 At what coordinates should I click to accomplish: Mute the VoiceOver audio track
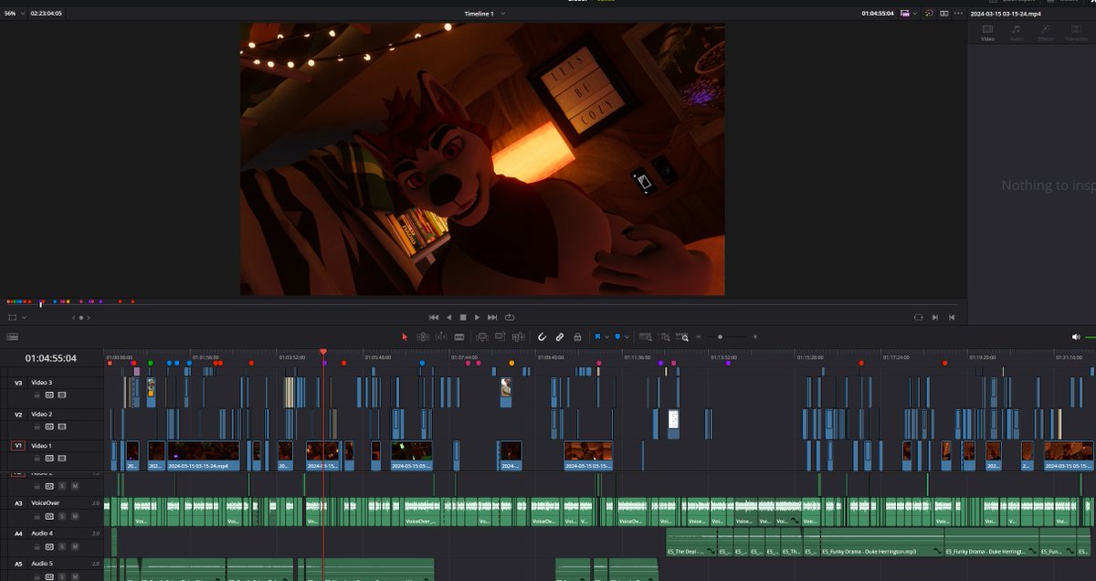[75, 516]
